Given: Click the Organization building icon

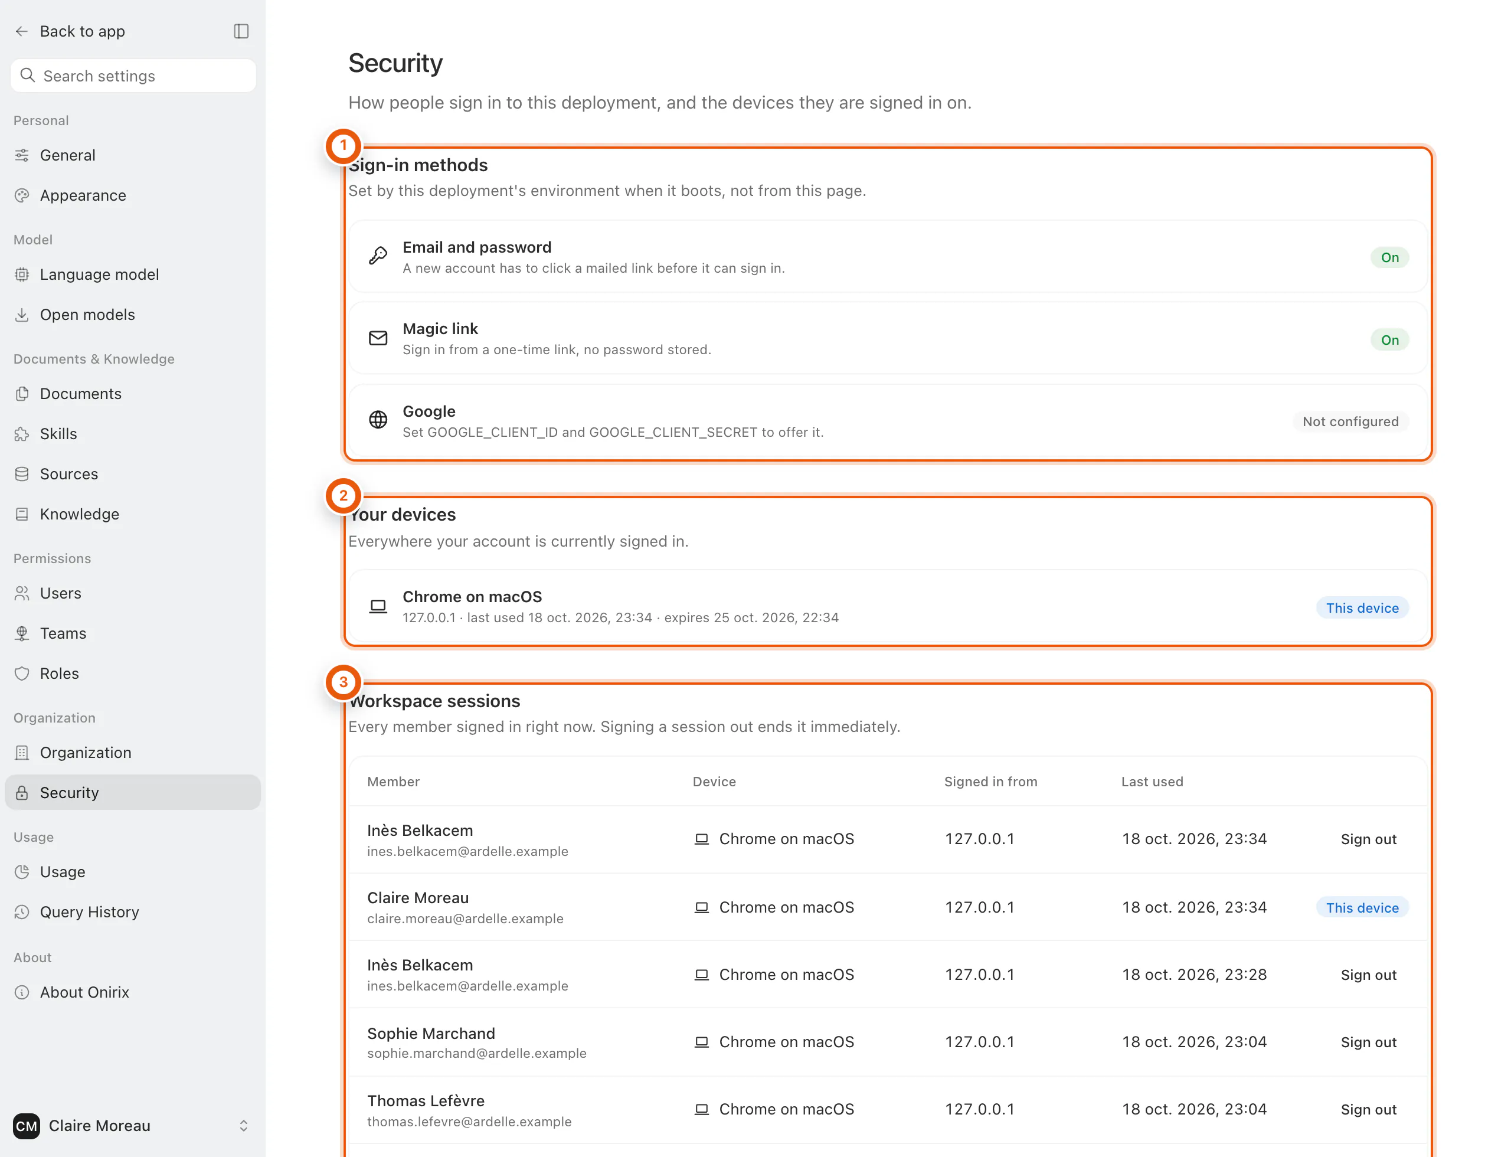Looking at the screenshot, I should [22, 753].
